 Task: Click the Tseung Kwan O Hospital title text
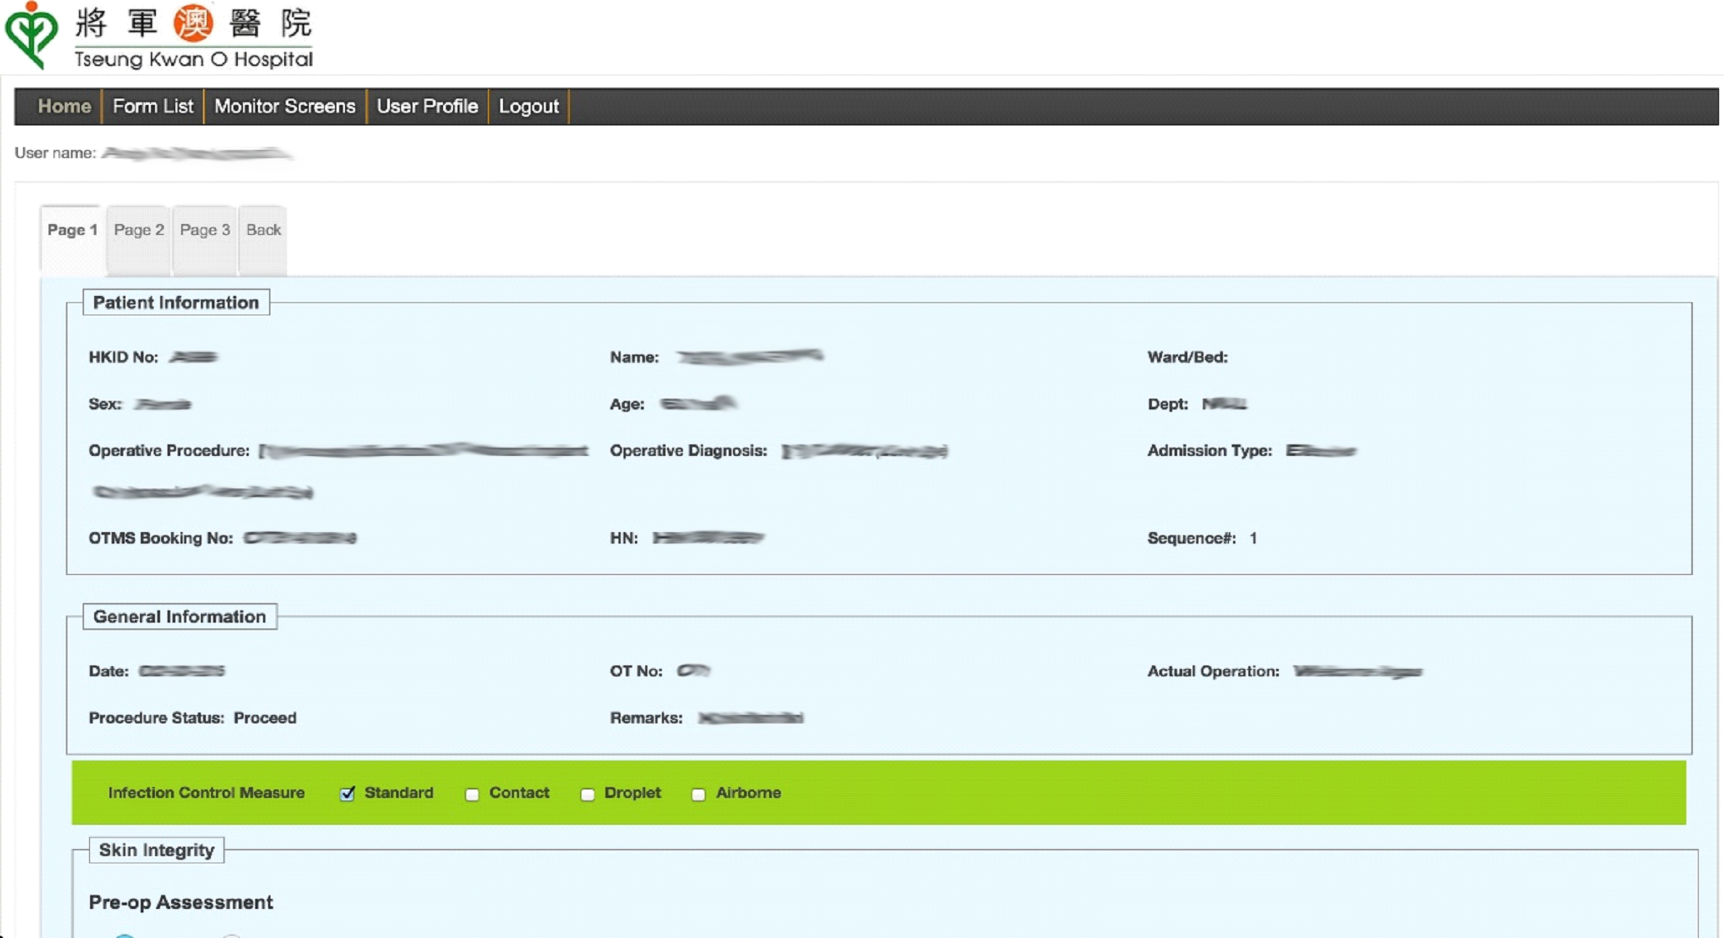(x=194, y=59)
